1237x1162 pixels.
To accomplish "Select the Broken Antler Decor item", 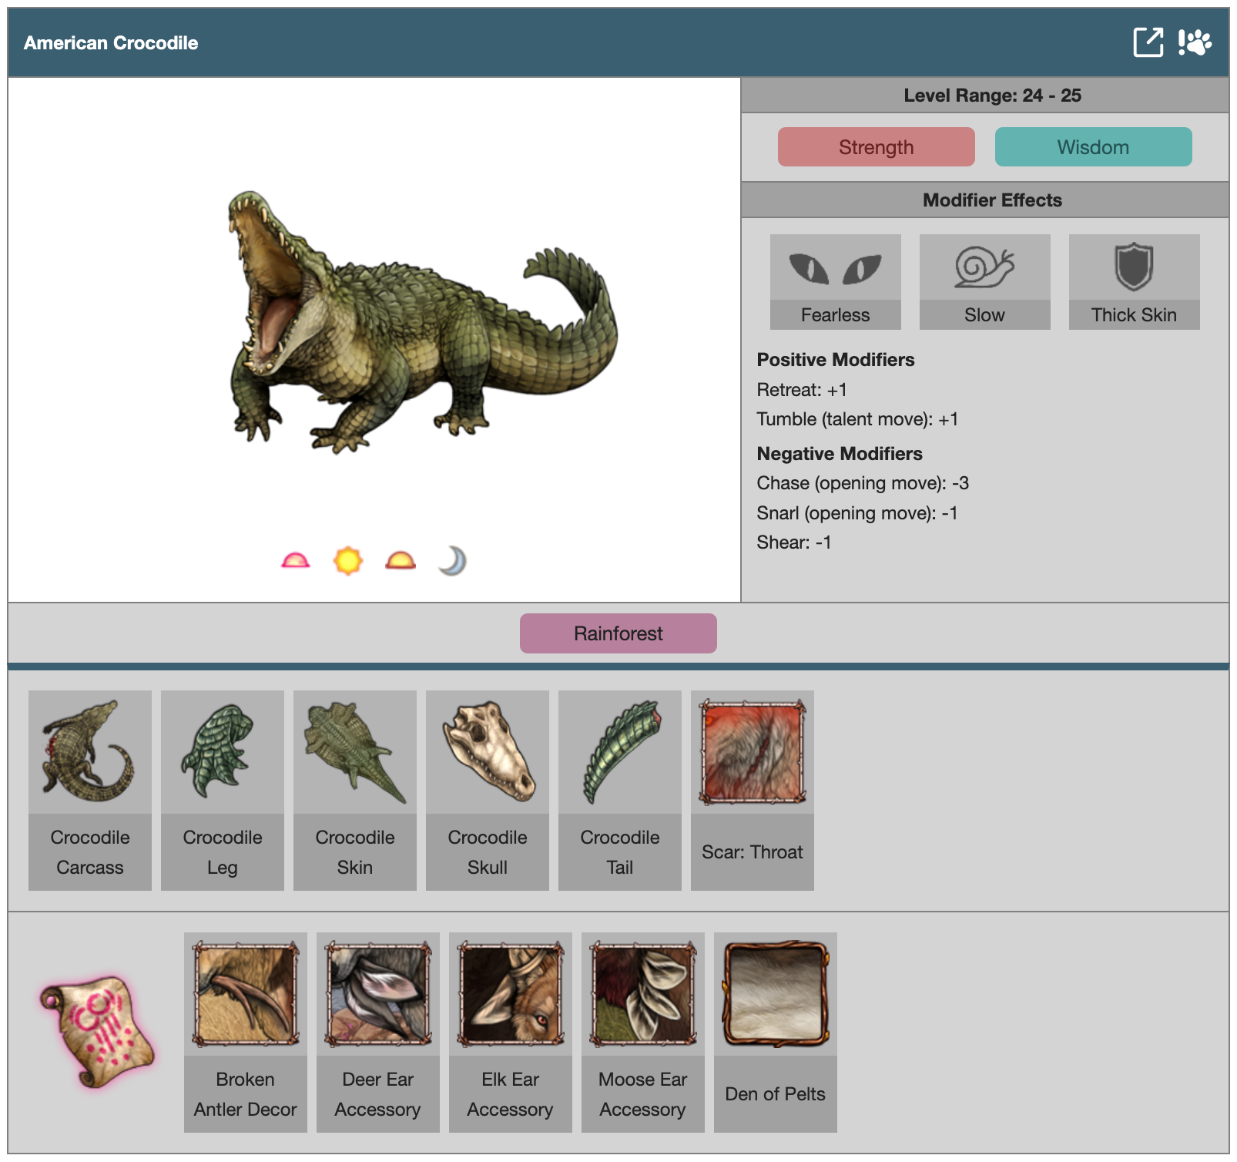I will click(x=246, y=1032).
